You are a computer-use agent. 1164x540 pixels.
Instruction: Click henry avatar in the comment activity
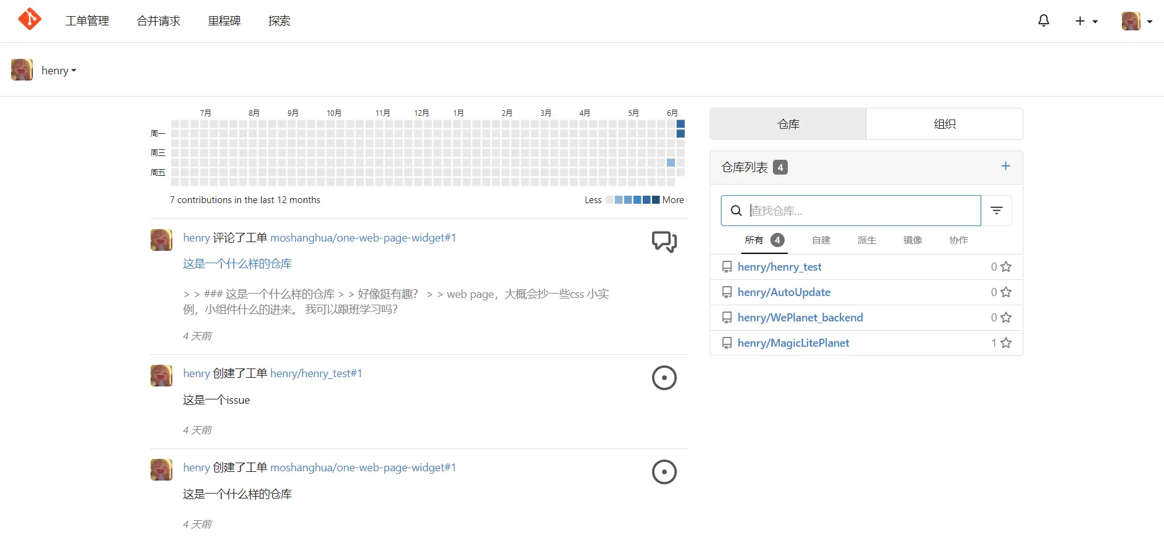click(161, 240)
